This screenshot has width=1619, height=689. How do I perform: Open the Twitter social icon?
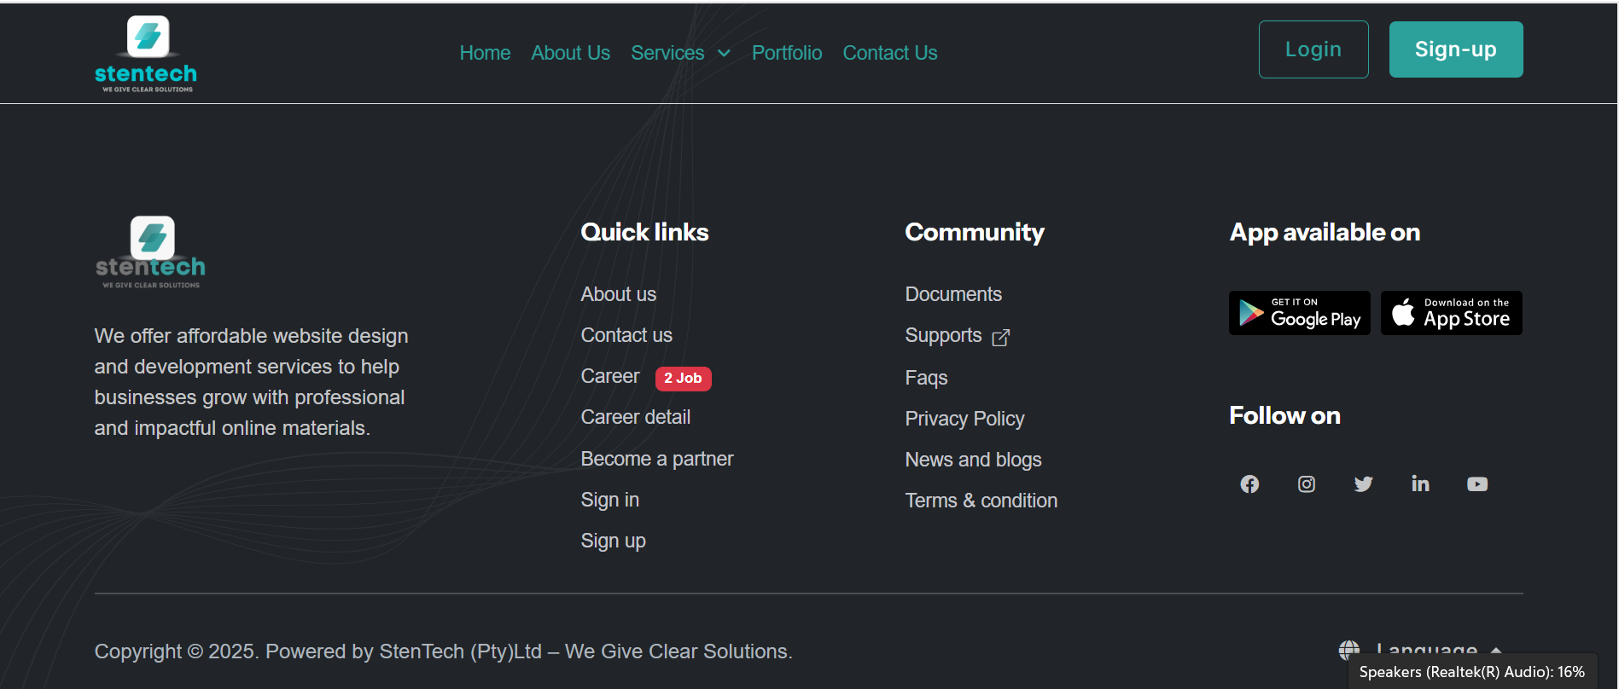click(x=1363, y=484)
